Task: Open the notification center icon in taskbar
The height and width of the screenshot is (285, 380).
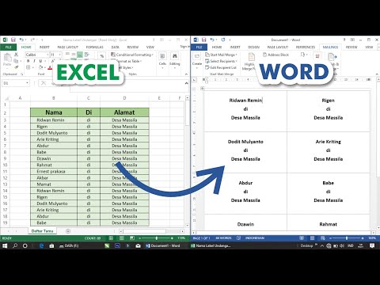Action: tap(372, 245)
